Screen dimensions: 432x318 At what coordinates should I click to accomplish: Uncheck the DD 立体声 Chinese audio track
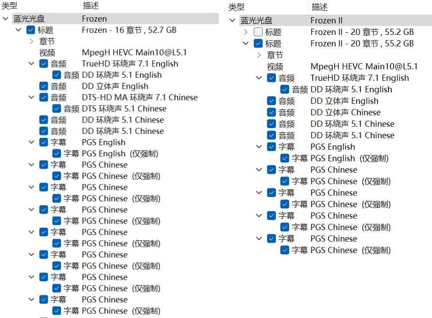(271, 113)
